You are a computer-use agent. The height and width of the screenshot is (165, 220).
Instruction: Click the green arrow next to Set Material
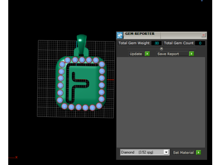pos(198,153)
